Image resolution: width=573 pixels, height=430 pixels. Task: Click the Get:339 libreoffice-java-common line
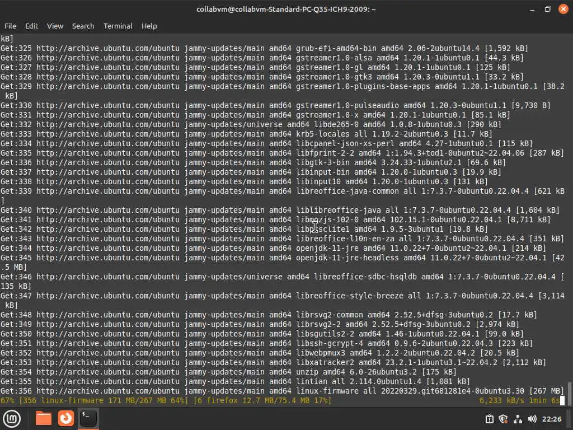pyautogui.click(x=282, y=195)
